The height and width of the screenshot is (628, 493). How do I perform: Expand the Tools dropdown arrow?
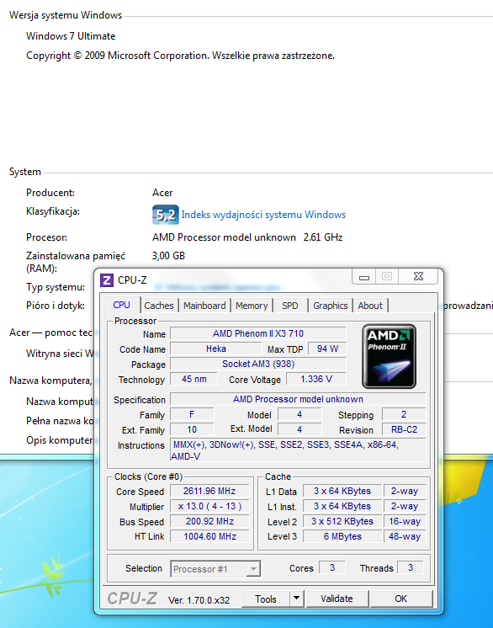point(296,599)
